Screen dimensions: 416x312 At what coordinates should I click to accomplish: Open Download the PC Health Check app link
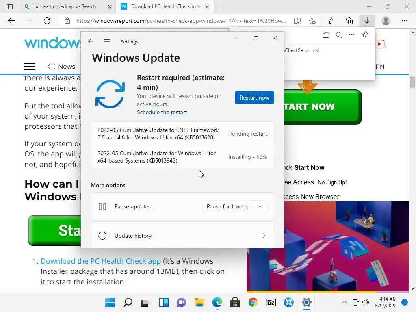click(x=101, y=261)
